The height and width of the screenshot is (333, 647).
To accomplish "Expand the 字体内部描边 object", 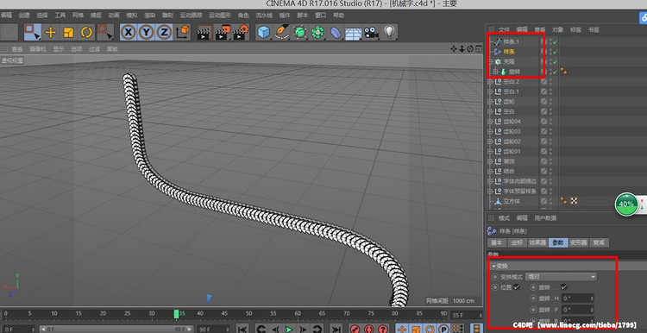I will click(x=490, y=181).
